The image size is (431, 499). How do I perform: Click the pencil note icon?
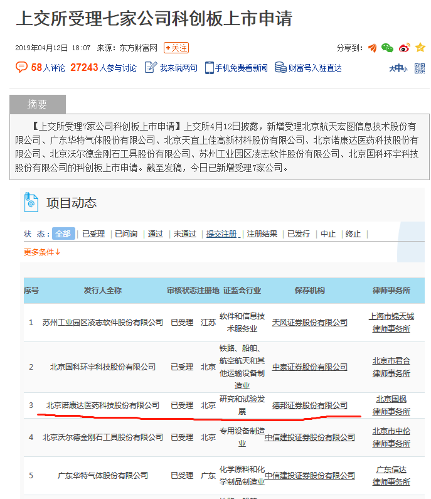point(151,67)
